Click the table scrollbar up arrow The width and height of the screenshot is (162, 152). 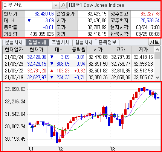[157, 49]
